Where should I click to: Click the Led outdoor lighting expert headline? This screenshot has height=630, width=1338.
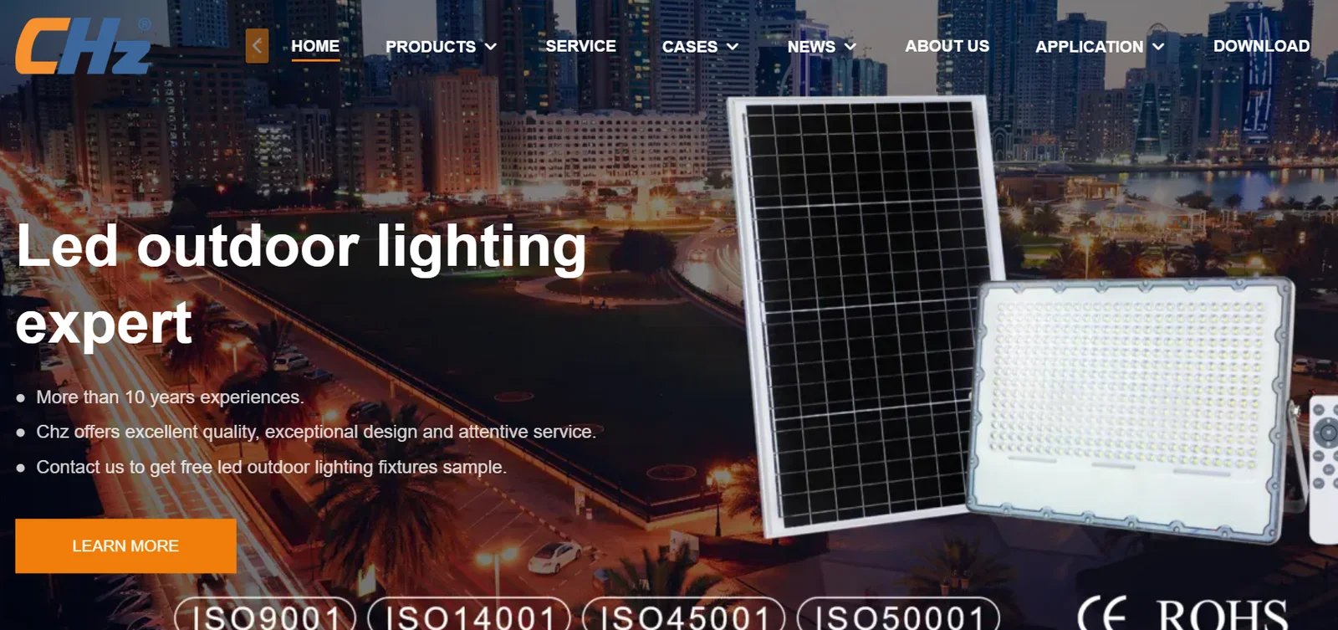301,284
